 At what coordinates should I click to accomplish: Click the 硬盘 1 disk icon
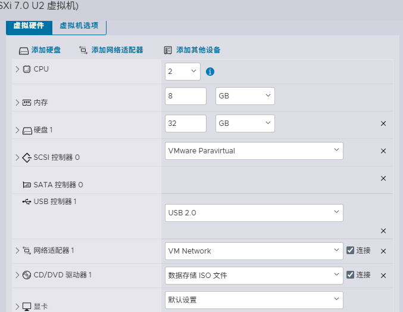(x=27, y=131)
